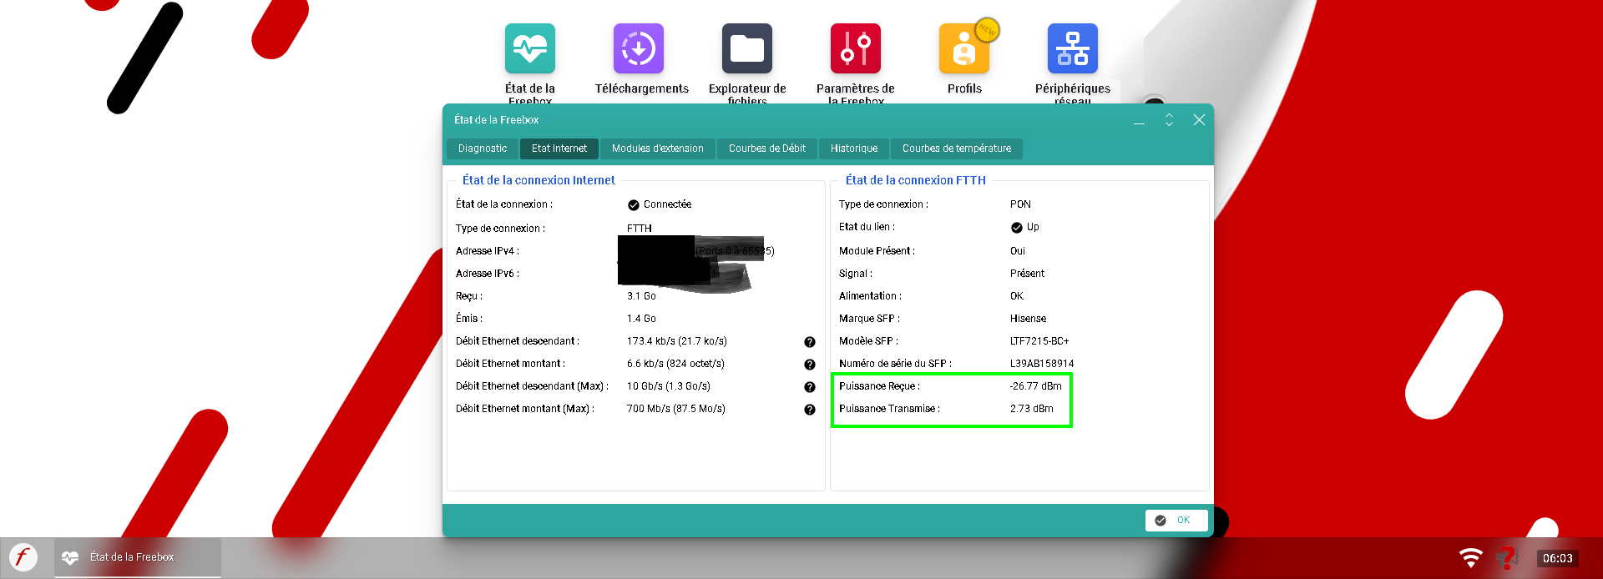Click the FTTH connection type value

point(640,229)
